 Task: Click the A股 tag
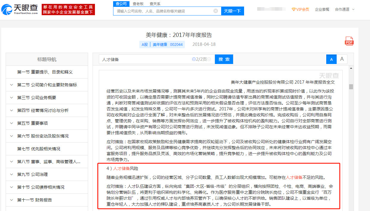tap(145, 44)
